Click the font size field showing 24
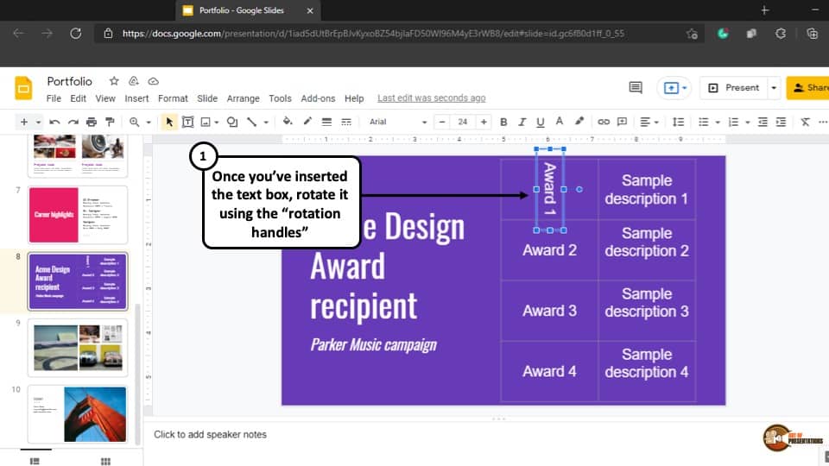Viewport: 829px width, 466px height. pos(463,122)
